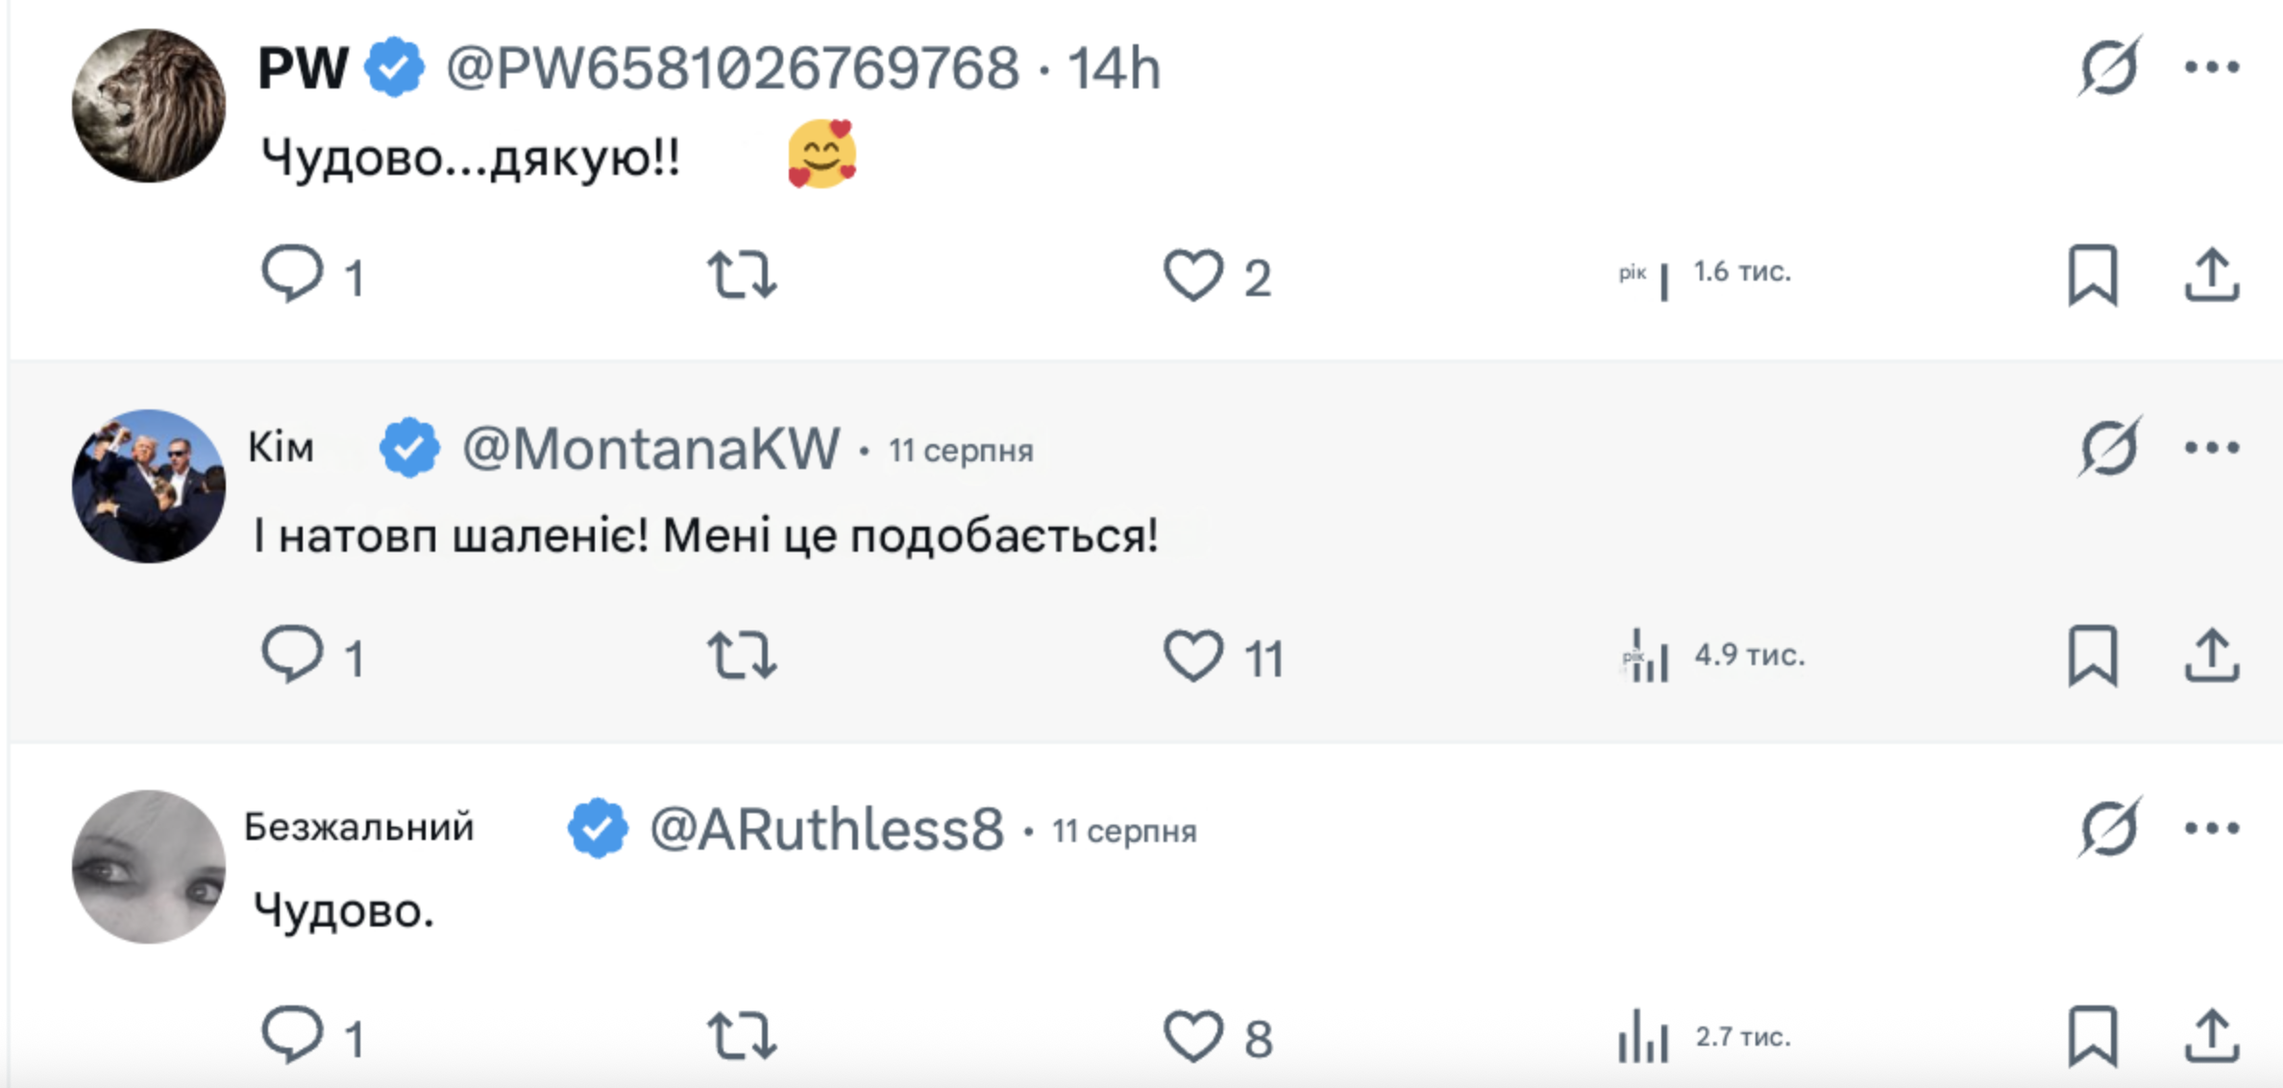
Task: Like the "Чудово." tweet with 8 likes
Action: coord(1193,1036)
